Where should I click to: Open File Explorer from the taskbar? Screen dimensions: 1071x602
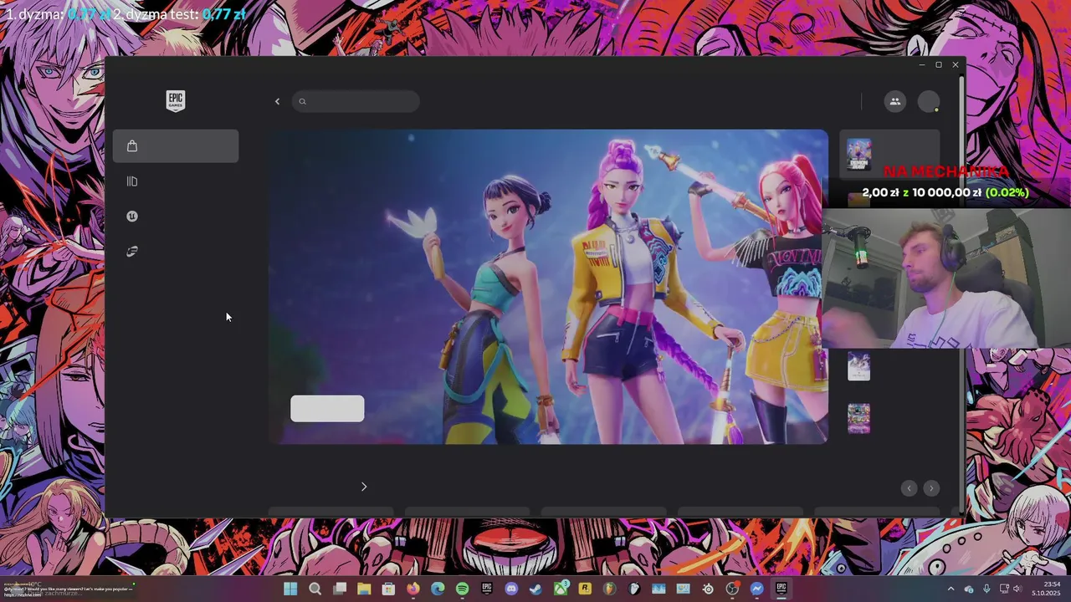coord(364,589)
